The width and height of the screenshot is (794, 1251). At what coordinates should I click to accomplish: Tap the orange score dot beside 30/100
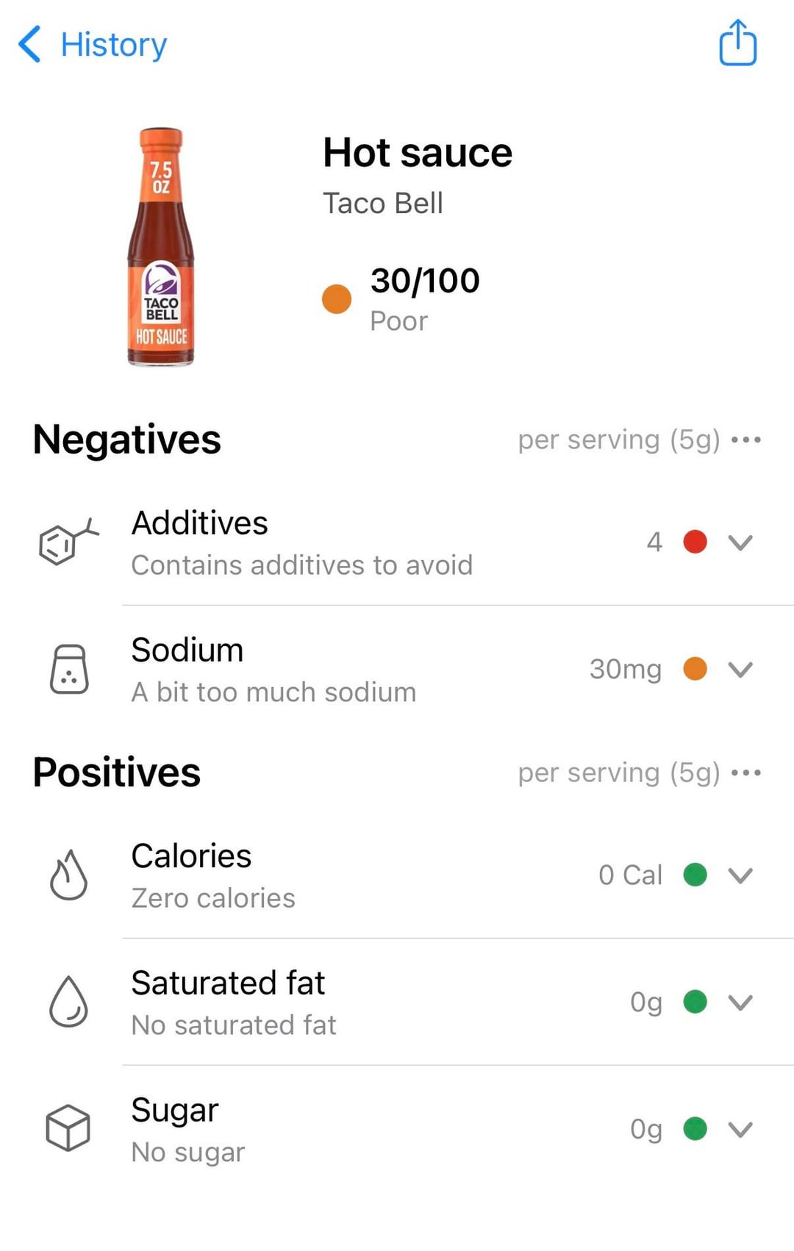(x=337, y=299)
